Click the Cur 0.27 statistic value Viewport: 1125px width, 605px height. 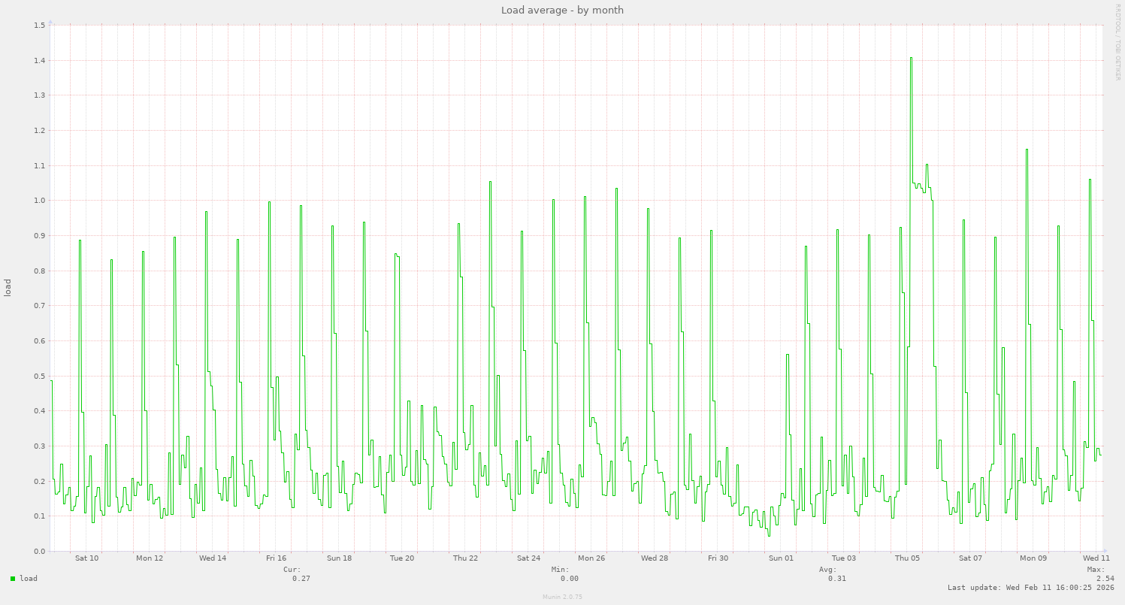click(x=300, y=579)
